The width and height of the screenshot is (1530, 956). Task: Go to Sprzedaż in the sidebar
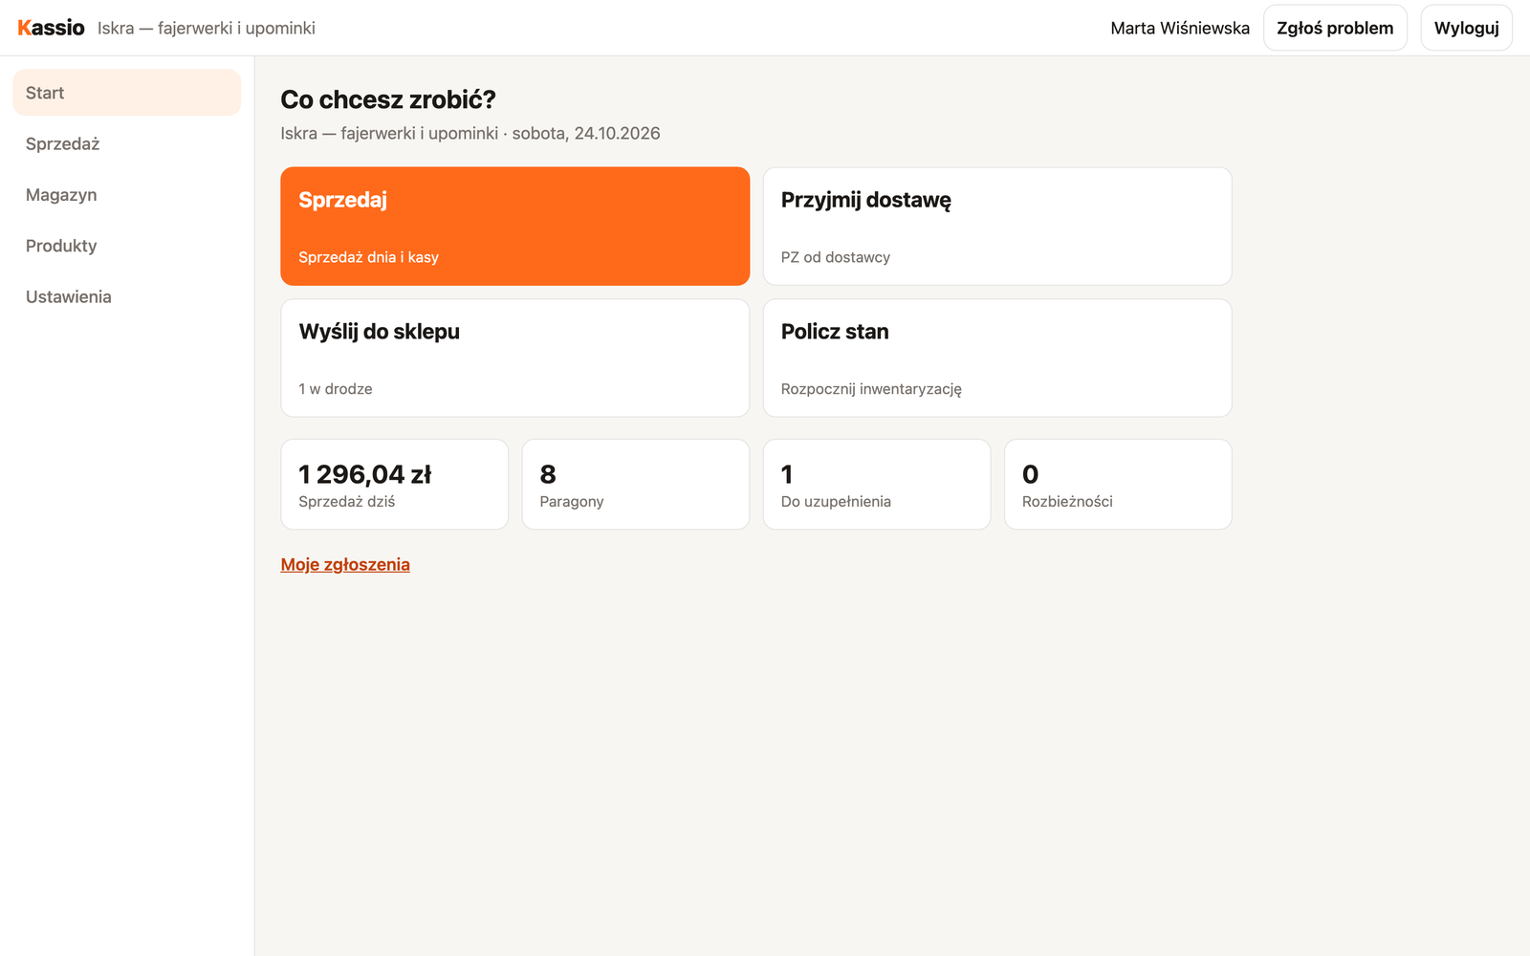pos(127,143)
